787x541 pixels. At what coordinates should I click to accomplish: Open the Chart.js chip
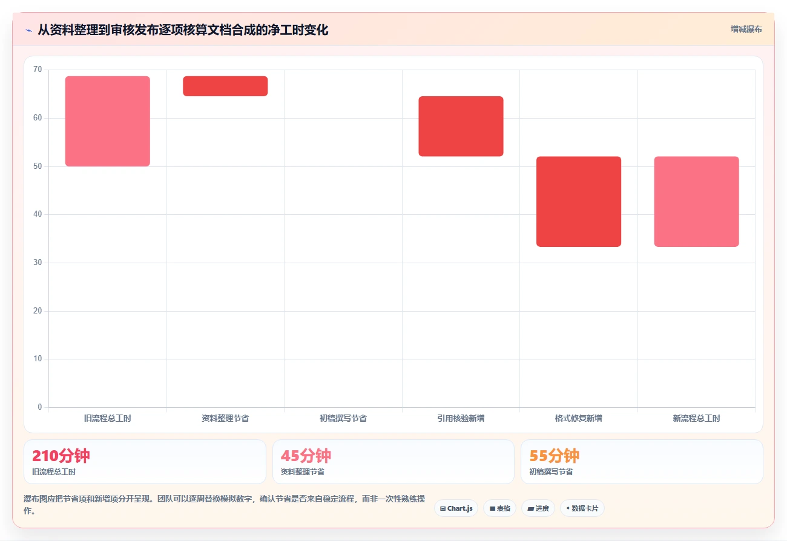[456, 508]
